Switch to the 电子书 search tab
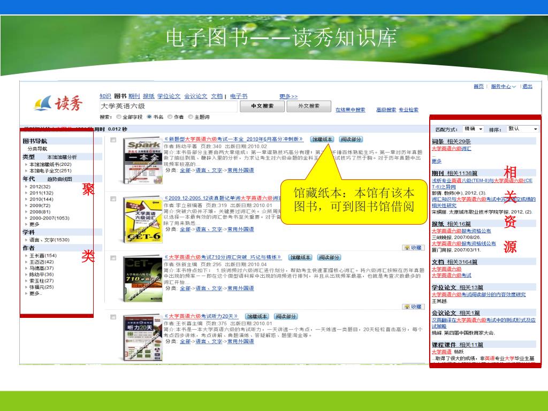 pyautogui.click(x=239, y=96)
